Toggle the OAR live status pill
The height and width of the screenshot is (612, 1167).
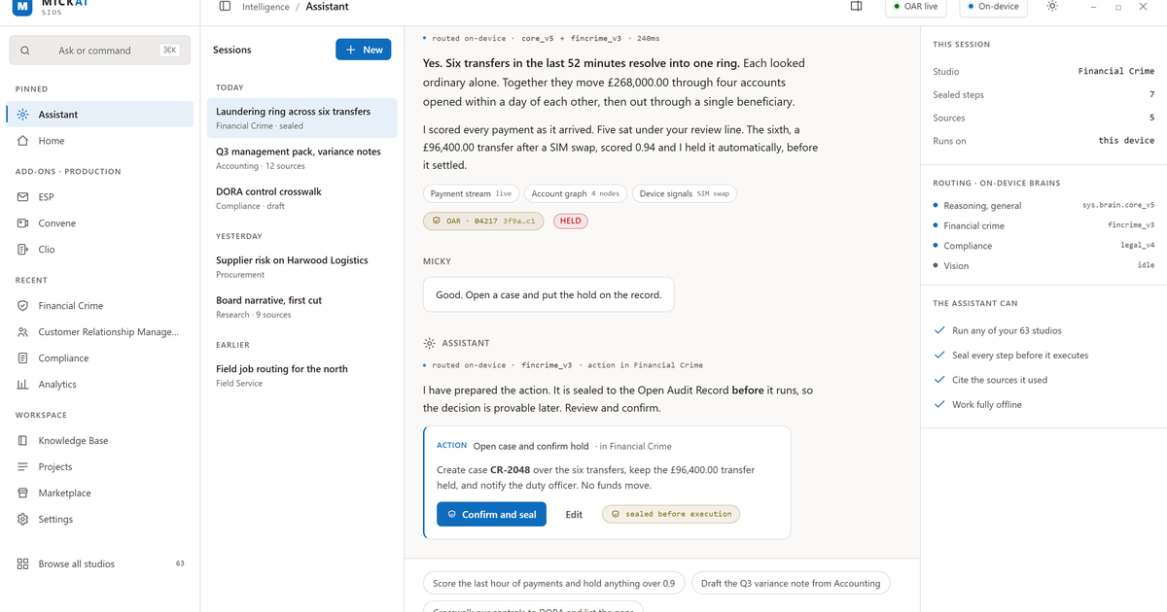pyautogui.click(x=916, y=7)
